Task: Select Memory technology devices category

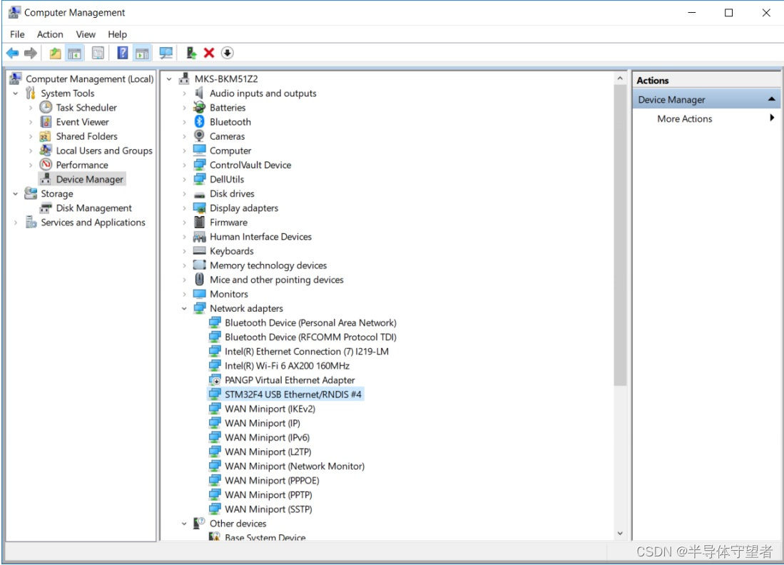Action: click(268, 265)
